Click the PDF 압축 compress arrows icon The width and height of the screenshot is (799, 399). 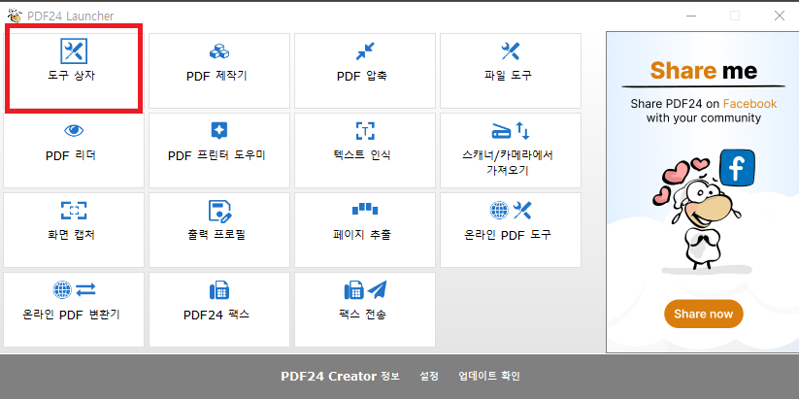pyautogui.click(x=365, y=50)
